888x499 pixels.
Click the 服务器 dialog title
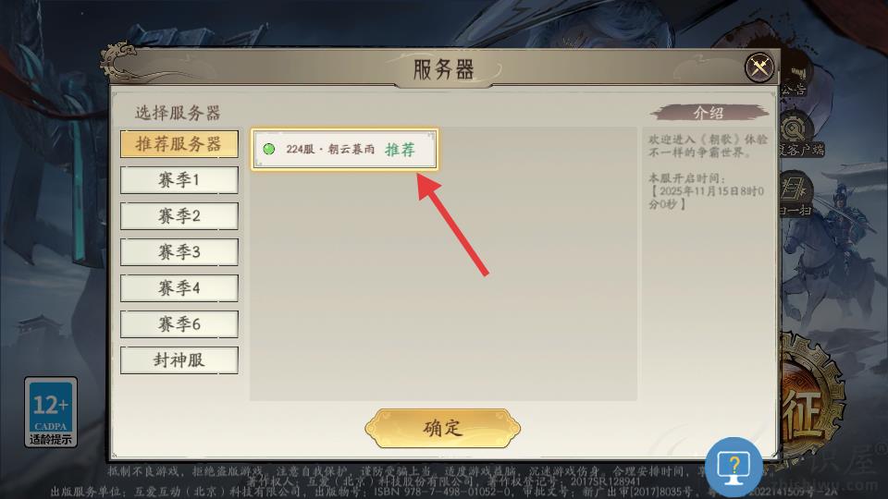click(443, 69)
